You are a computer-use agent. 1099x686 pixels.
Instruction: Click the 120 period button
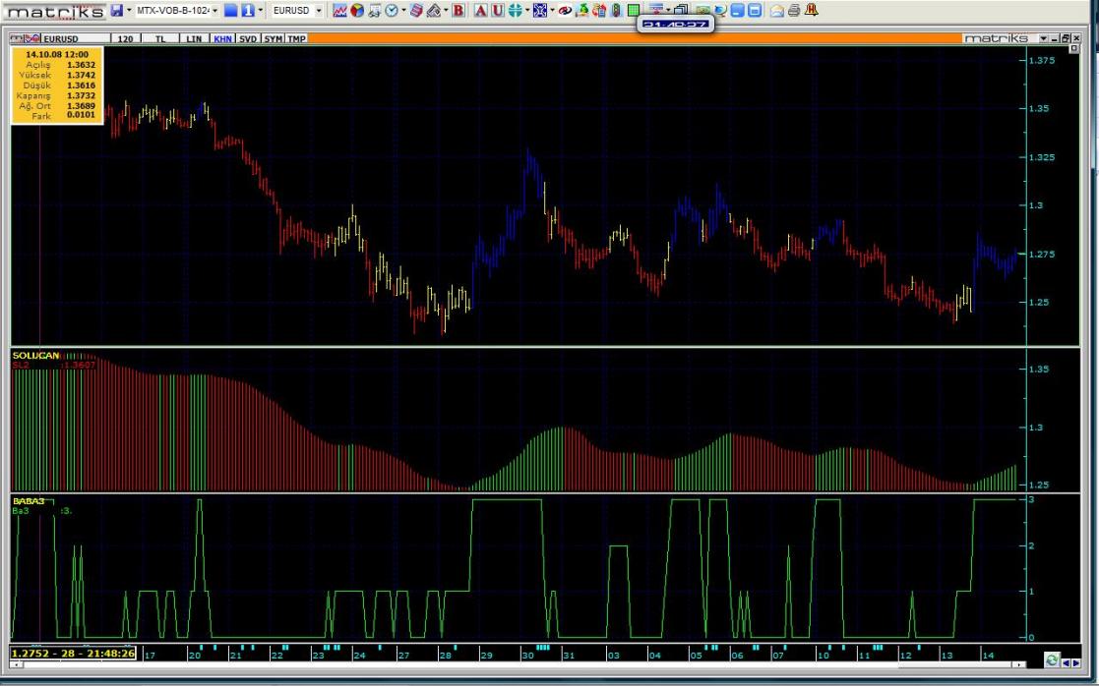click(125, 38)
